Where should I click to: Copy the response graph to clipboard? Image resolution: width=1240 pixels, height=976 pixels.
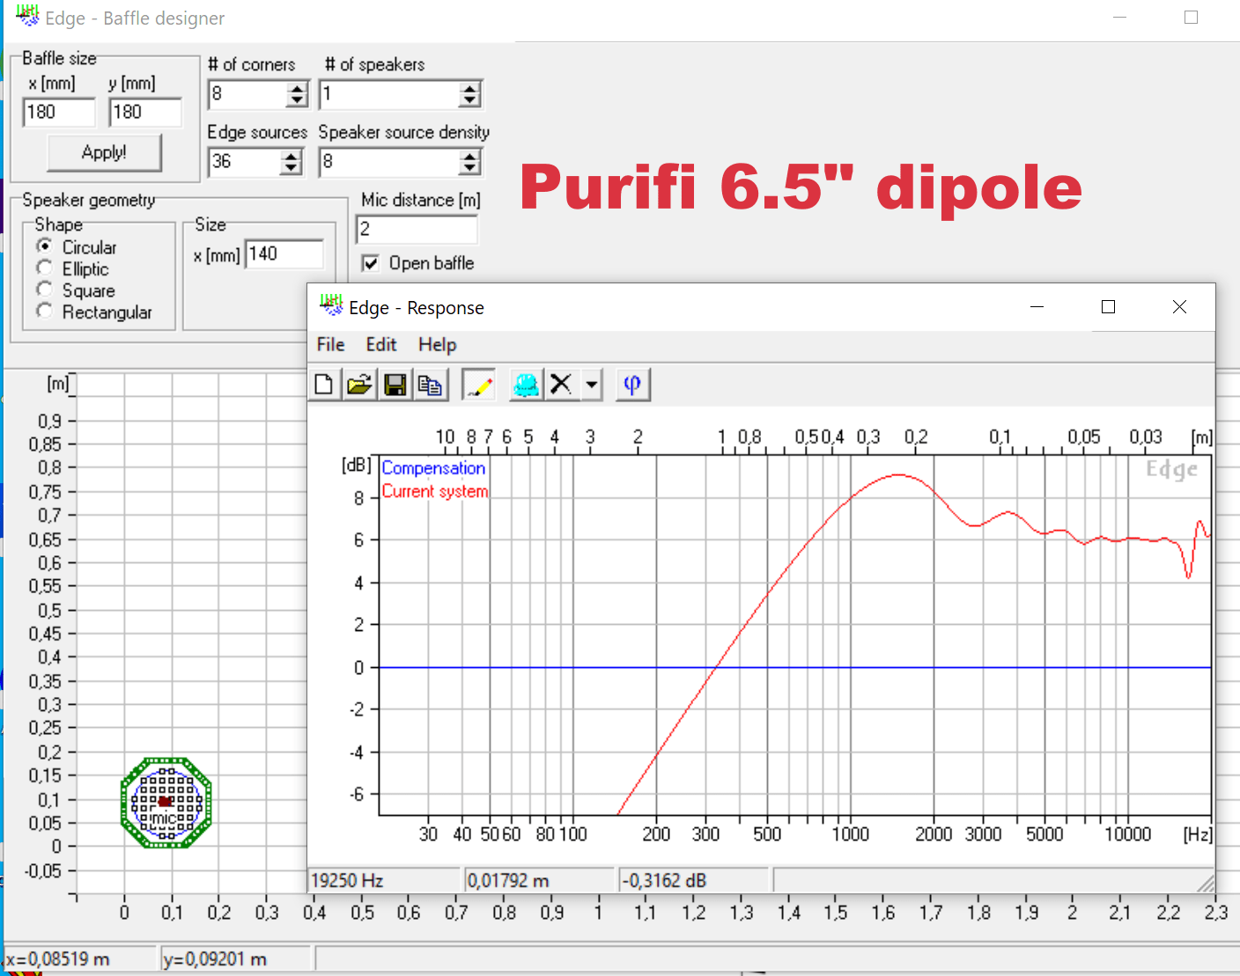431,385
